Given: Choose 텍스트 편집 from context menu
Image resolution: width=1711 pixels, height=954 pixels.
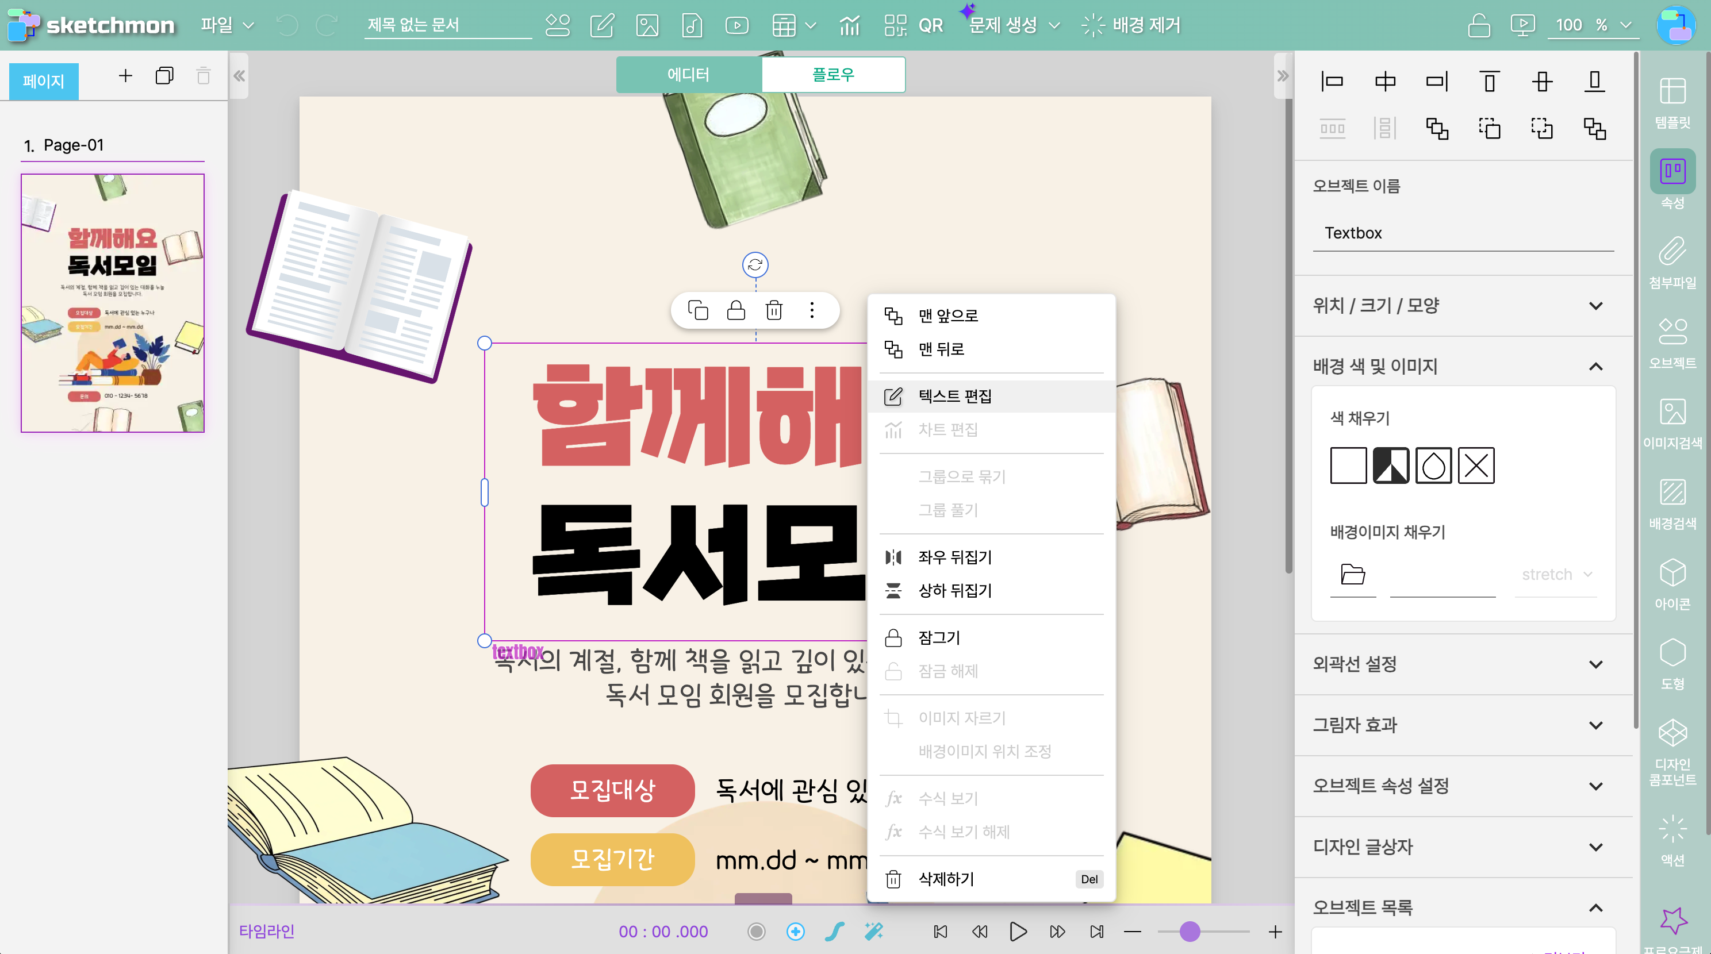Looking at the screenshot, I should (x=954, y=397).
